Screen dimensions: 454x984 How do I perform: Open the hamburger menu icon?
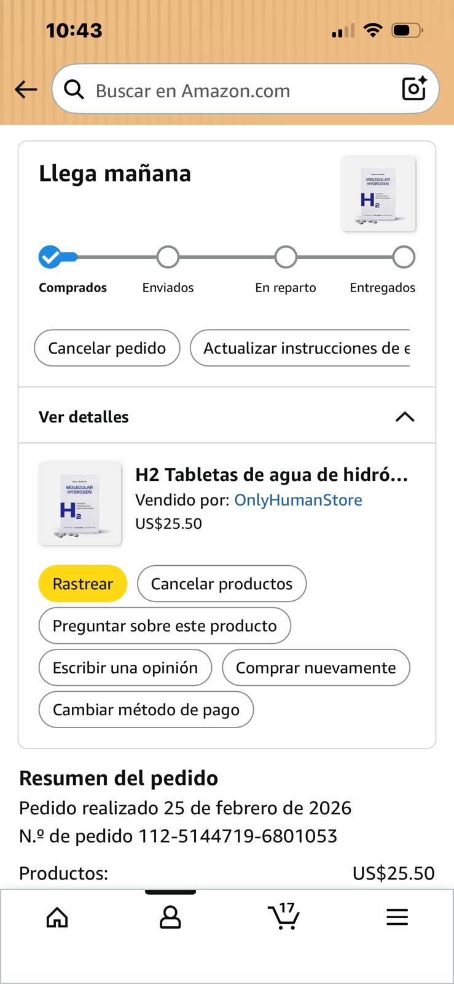coord(397,918)
